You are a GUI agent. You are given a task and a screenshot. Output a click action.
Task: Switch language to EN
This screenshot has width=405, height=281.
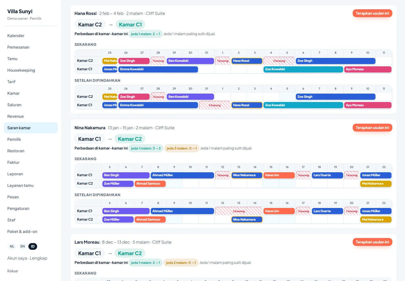tap(22, 246)
